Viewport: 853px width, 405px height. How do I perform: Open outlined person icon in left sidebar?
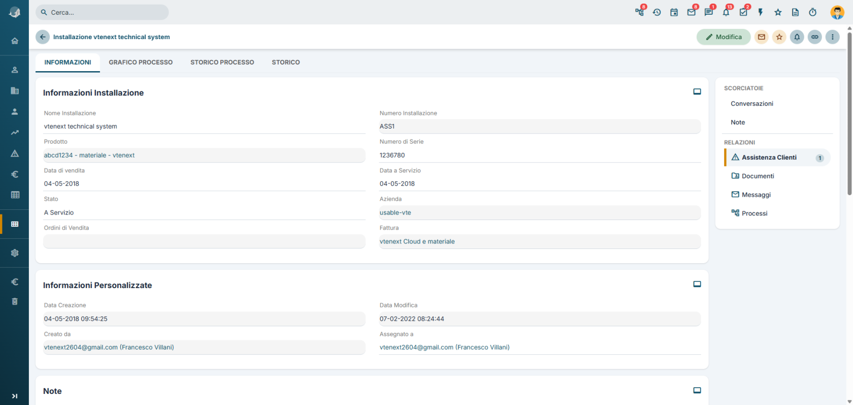(15, 70)
